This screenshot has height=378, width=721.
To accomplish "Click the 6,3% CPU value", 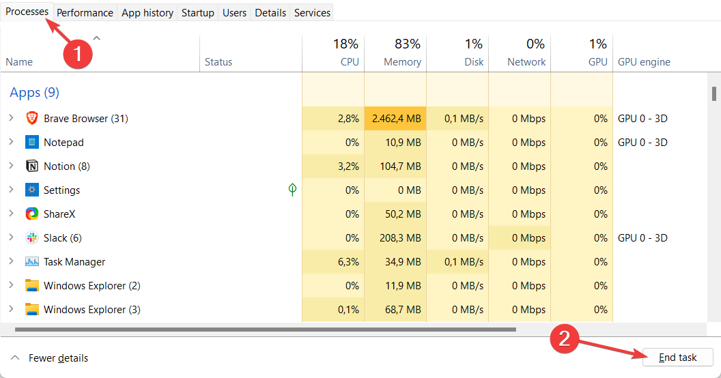I will click(348, 262).
